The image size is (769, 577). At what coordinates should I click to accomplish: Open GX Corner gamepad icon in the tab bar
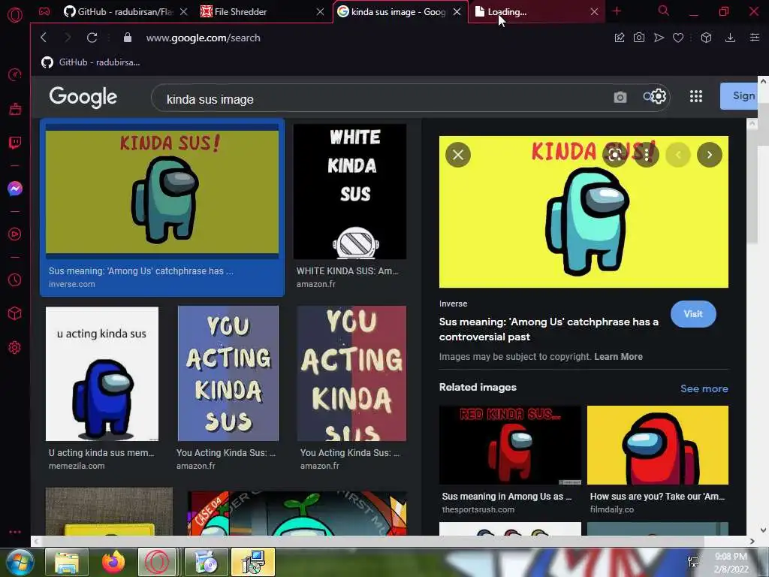tap(44, 11)
